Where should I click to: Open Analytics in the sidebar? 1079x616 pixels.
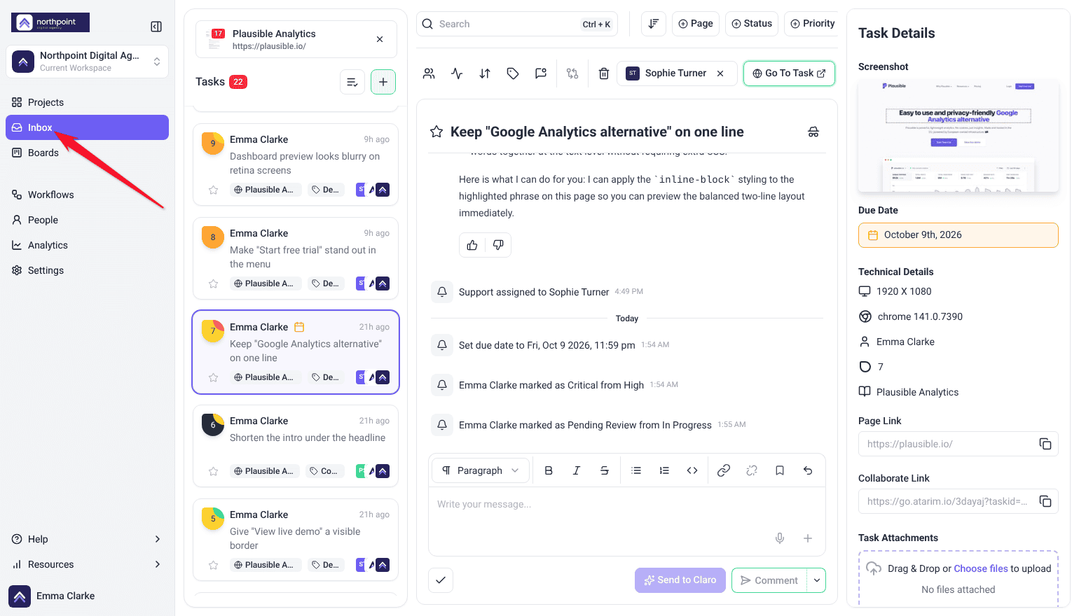(x=87, y=245)
